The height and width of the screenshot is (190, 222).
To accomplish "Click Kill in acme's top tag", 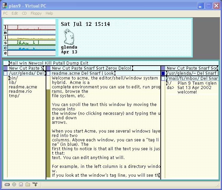I will coord(48,63).
